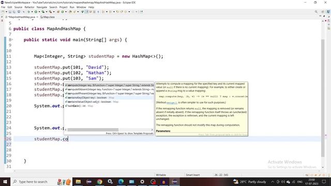Open Microsoft Edge from taskbar
The height and width of the screenshot is (186, 331).
pos(121,181)
